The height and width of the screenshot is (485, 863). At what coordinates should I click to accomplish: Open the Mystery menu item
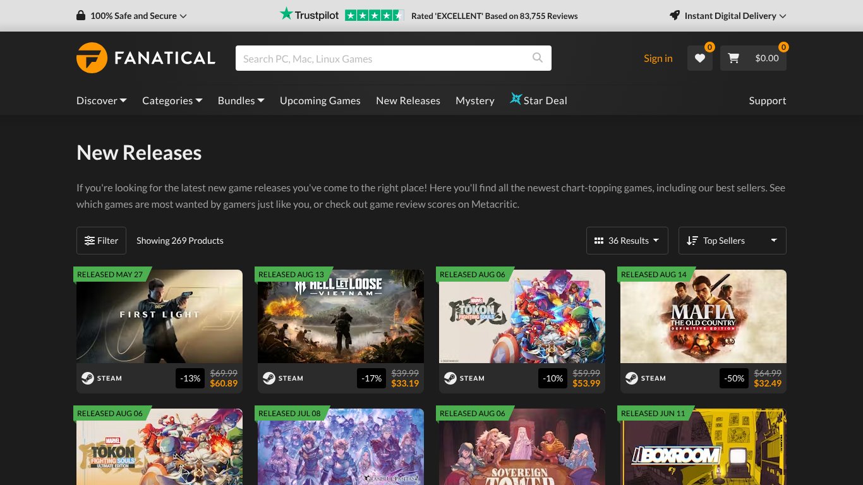(475, 100)
